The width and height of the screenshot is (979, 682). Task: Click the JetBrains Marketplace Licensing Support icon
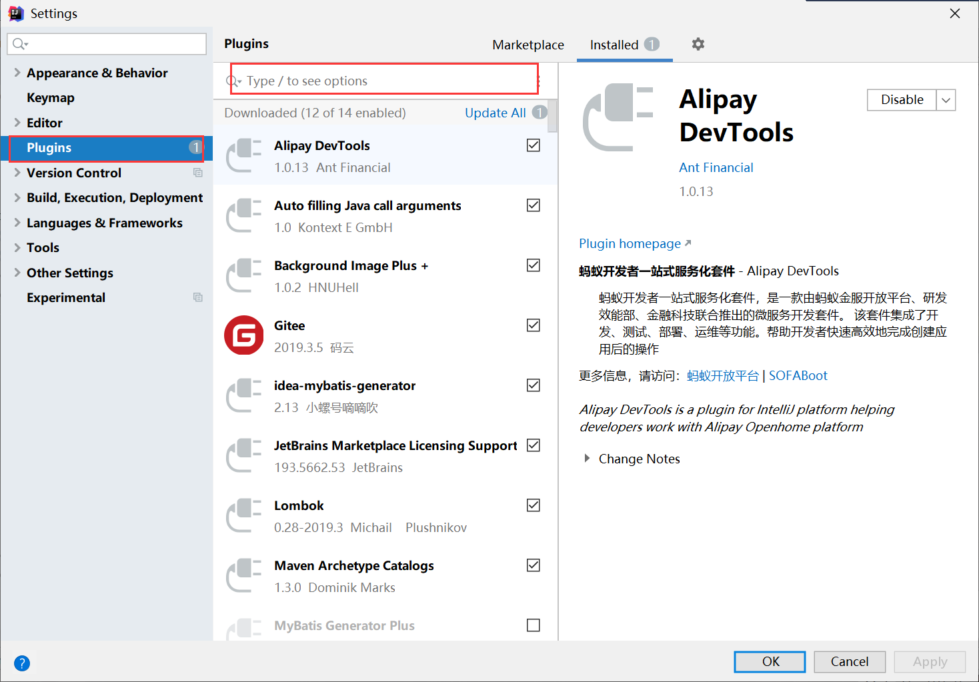point(244,455)
